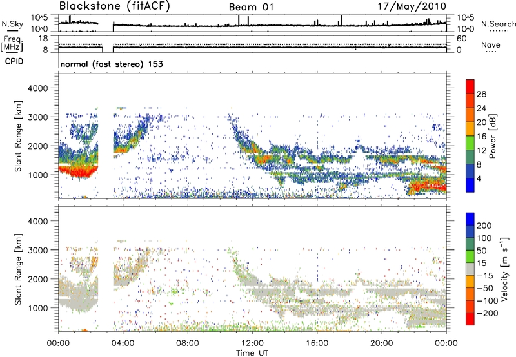The height and width of the screenshot is (357, 516).
Task: Click the blue top of the velocity colorbar
Action: pos(470,219)
